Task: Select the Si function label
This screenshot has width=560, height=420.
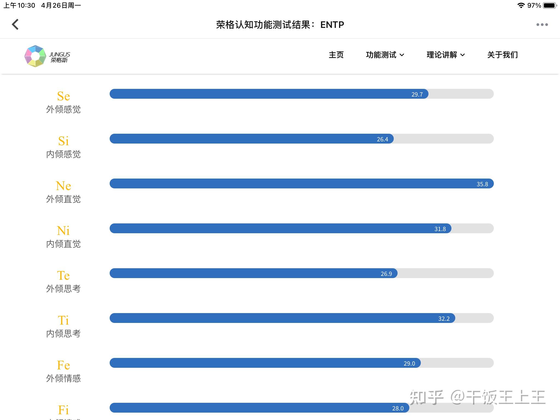Action: pyautogui.click(x=63, y=141)
